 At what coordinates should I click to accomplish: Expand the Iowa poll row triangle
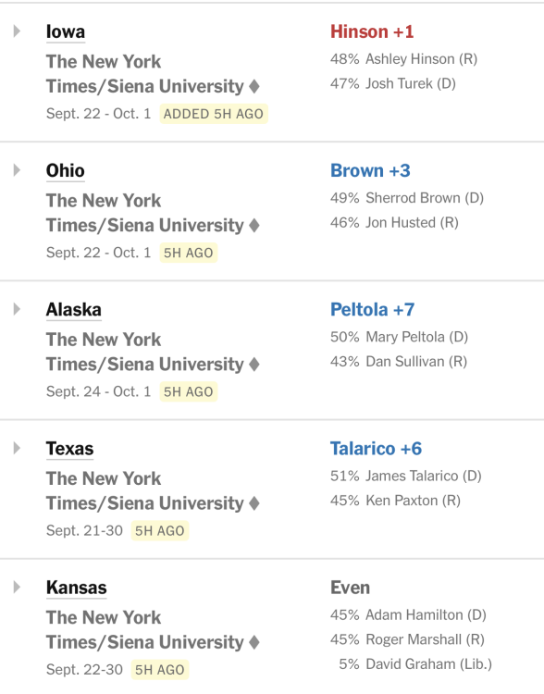coord(17,31)
